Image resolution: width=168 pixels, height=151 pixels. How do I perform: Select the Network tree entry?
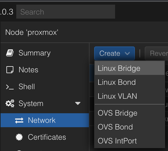click(45, 120)
